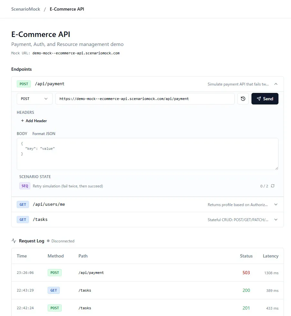The image size is (291, 316).
Task: Select the /tasks endpoint path in Endpoints
Action: tap(40, 220)
